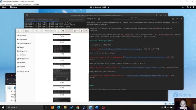Open Windows Start menu

[x=3, y=107]
